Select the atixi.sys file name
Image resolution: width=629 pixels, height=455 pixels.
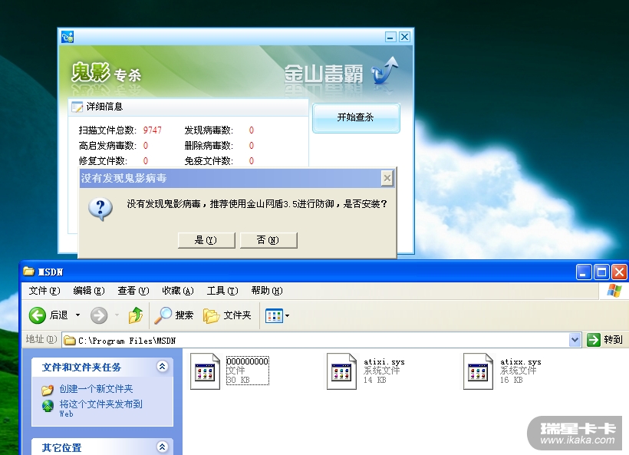pos(384,361)
